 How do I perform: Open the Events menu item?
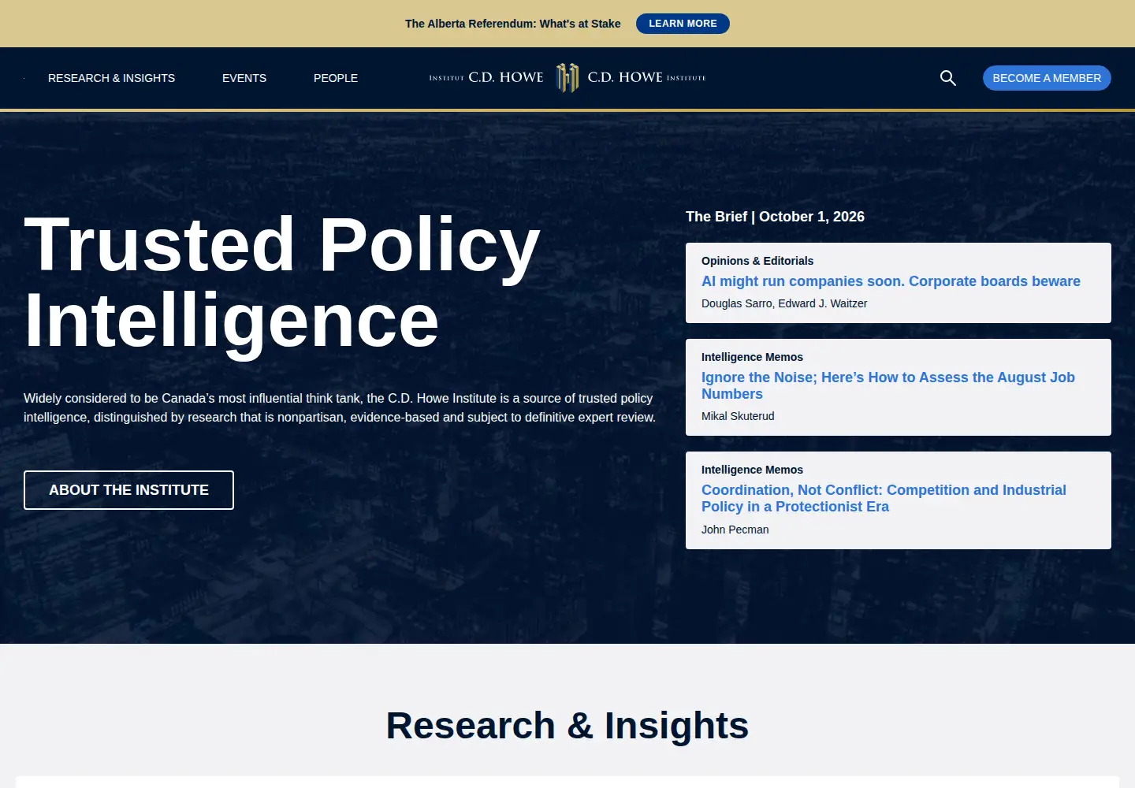click(x=244, y=78)
